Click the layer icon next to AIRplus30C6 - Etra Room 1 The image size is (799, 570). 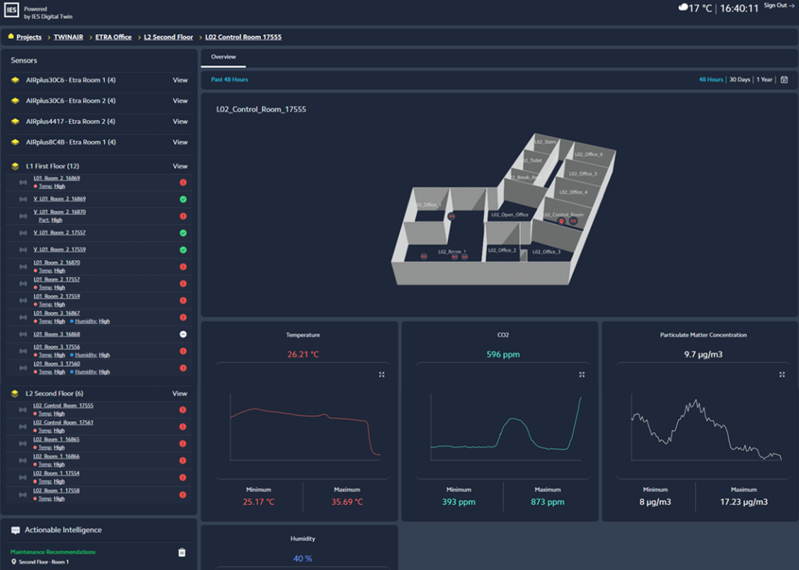(x=16, y=80)
